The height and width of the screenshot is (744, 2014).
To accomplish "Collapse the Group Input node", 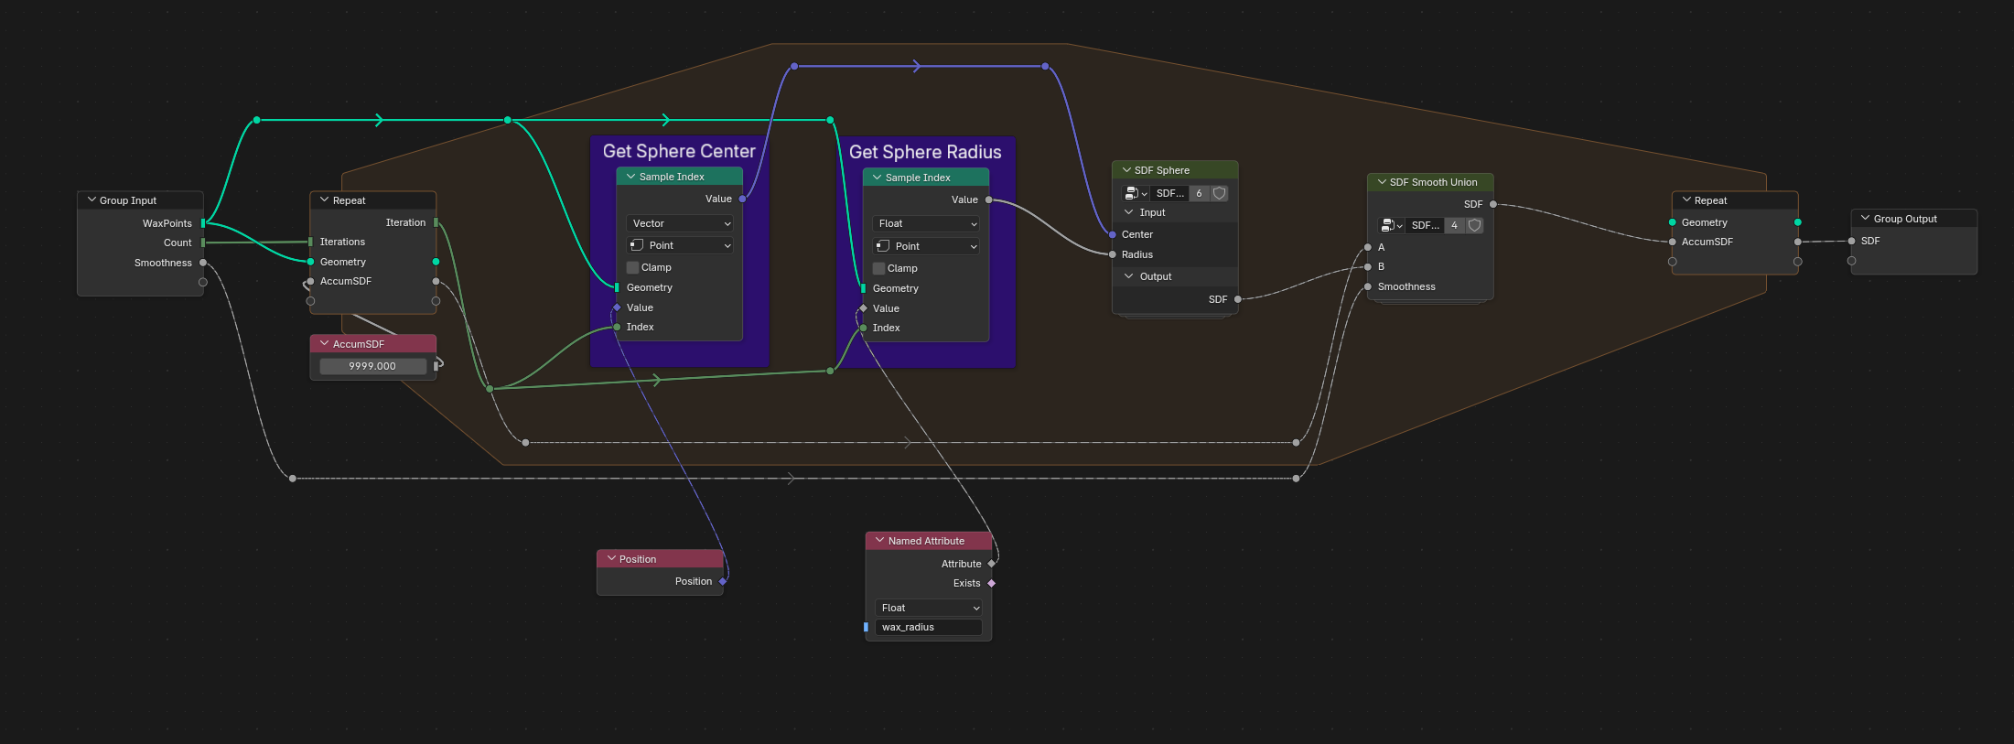I will [x=92, y=199].
